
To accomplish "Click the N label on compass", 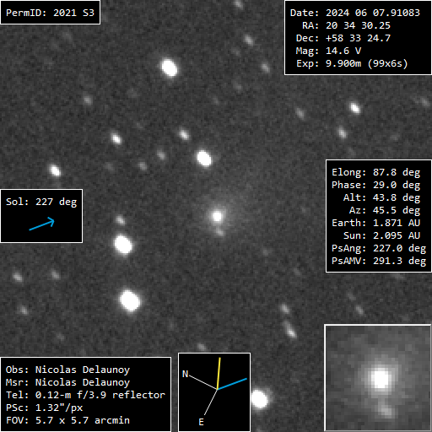I will 185,374.
